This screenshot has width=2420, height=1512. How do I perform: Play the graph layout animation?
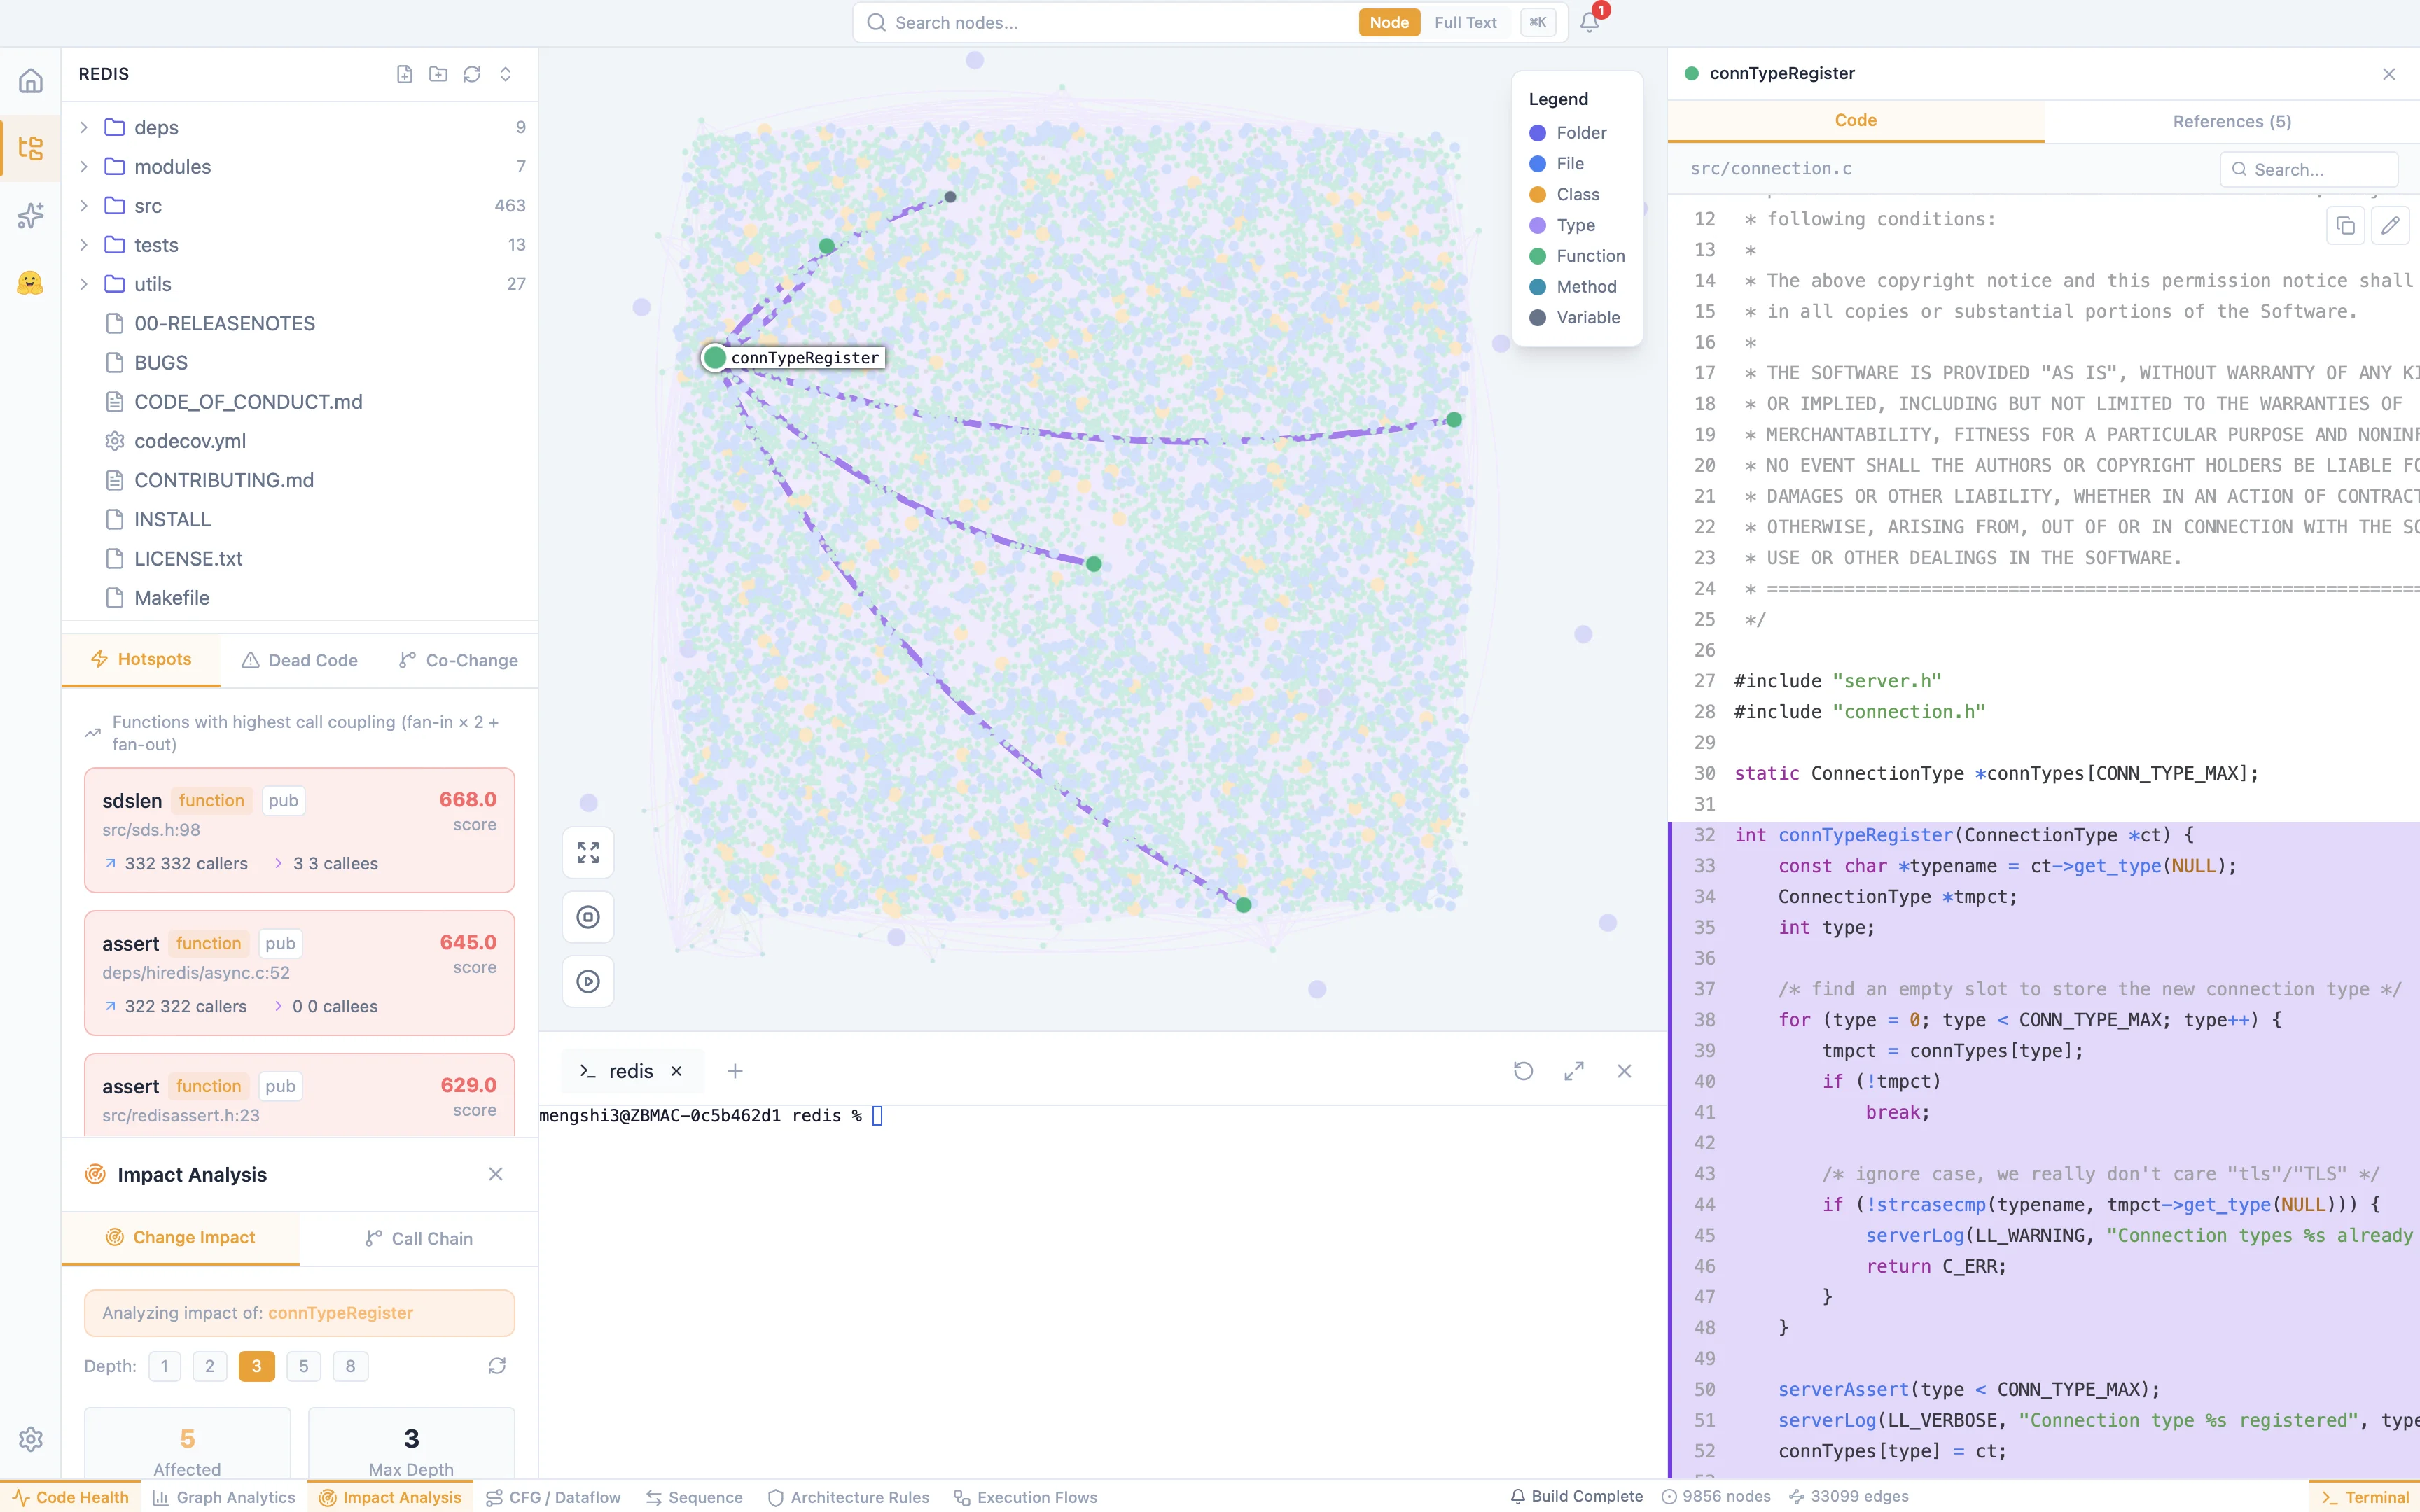(588, 981)
